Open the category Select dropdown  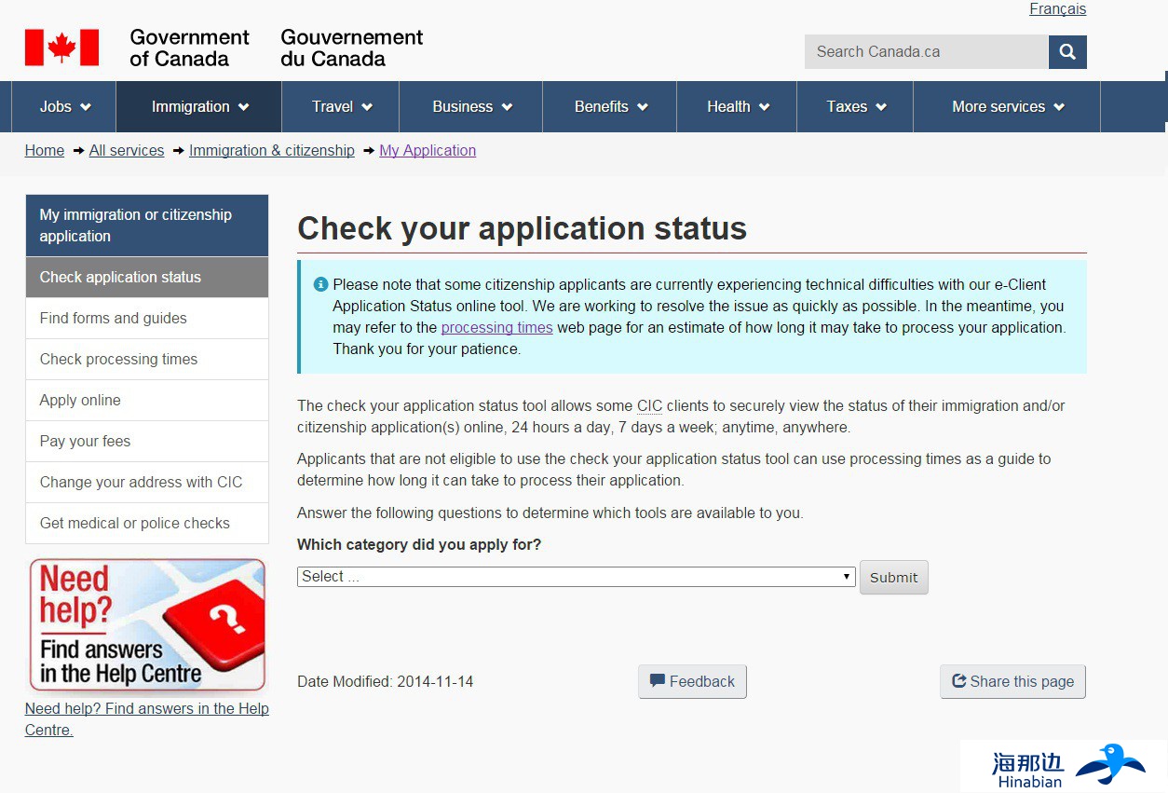click(x=576, y=577)
